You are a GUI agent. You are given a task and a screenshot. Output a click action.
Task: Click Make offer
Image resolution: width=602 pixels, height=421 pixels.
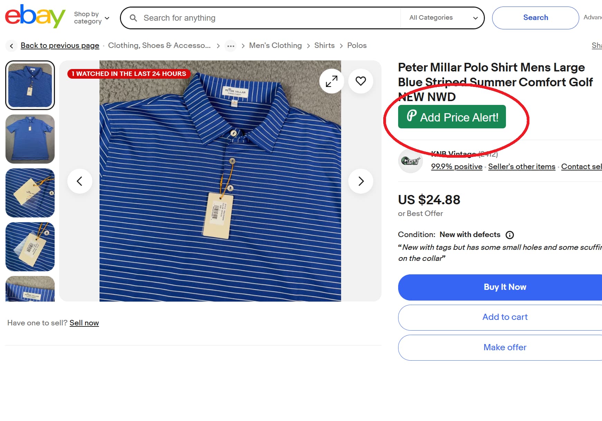pos(505,347)
